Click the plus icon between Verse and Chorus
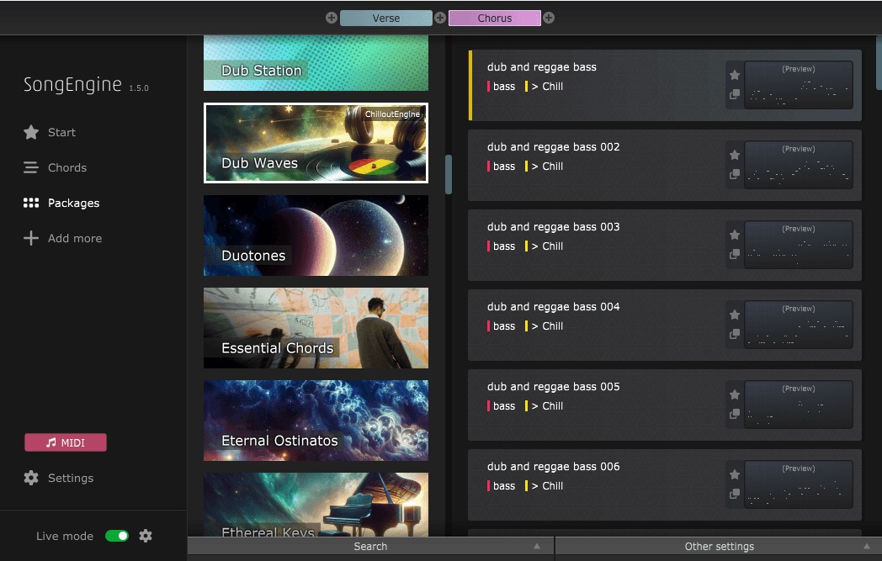The width and height of the screenshot is (882, 561). point(440,18)
